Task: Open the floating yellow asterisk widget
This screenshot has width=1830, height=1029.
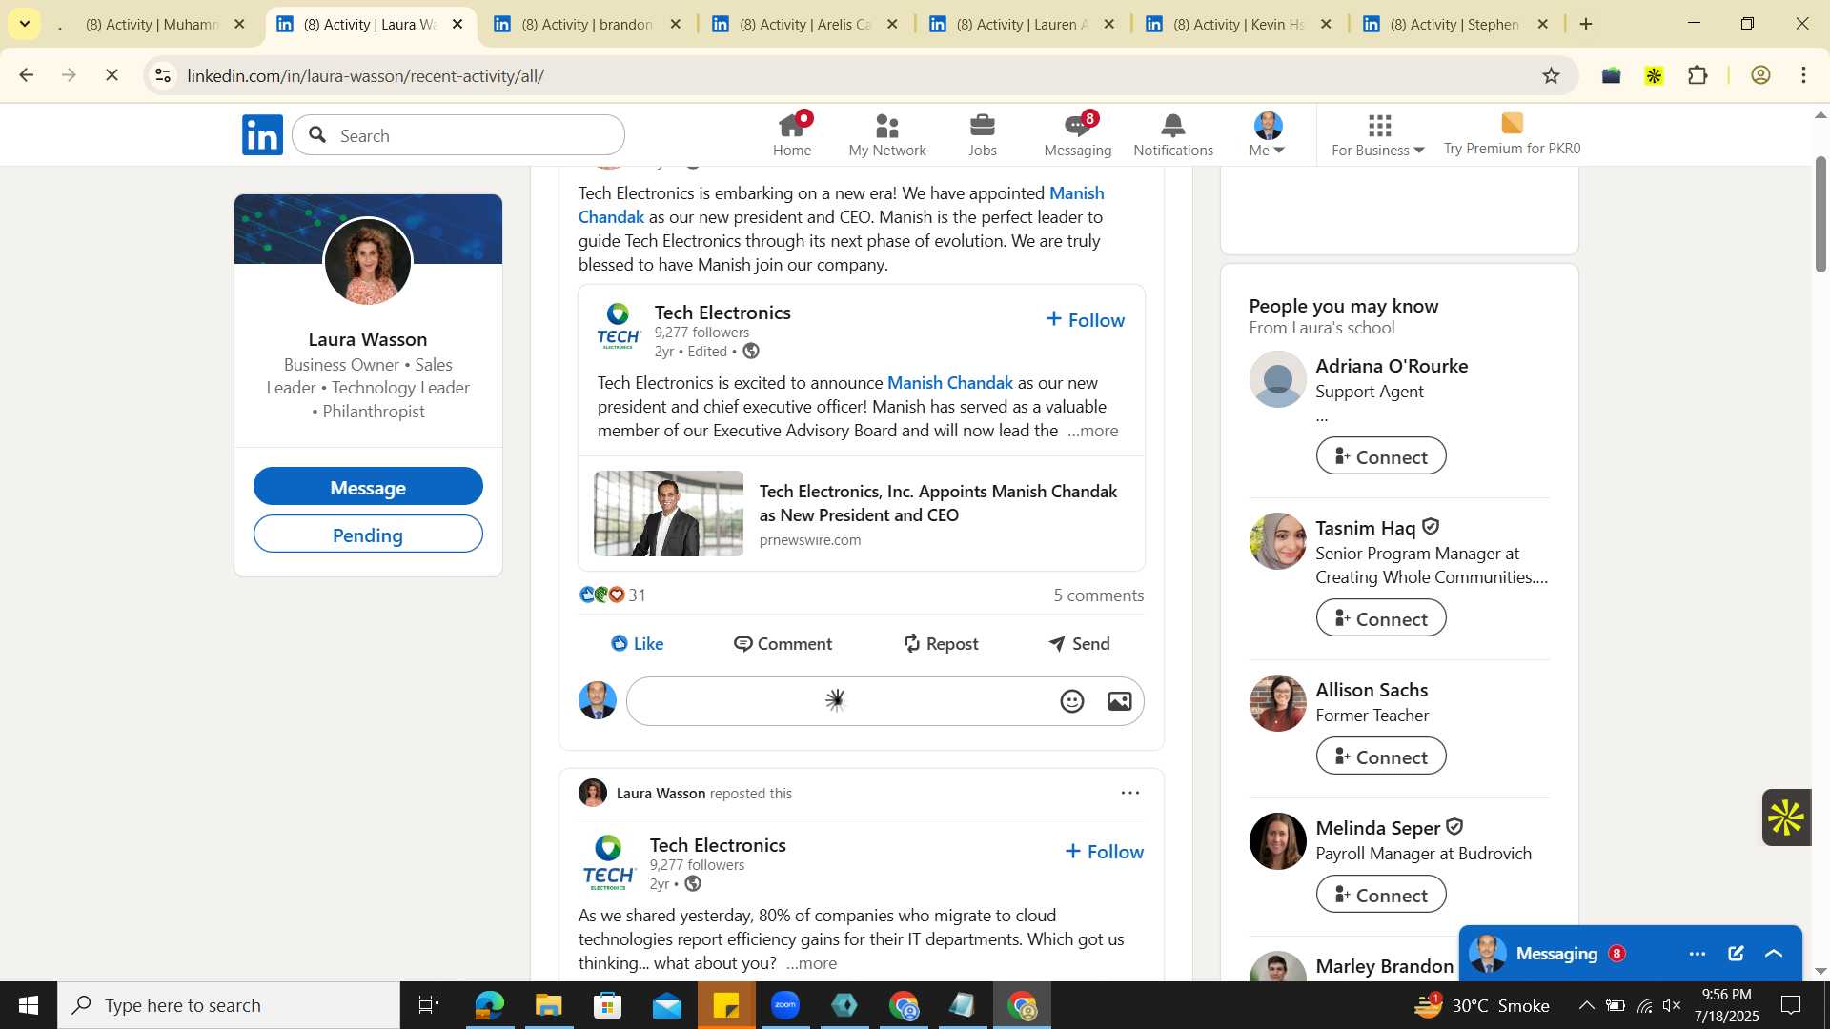Action: click(x=1786, y=817)
